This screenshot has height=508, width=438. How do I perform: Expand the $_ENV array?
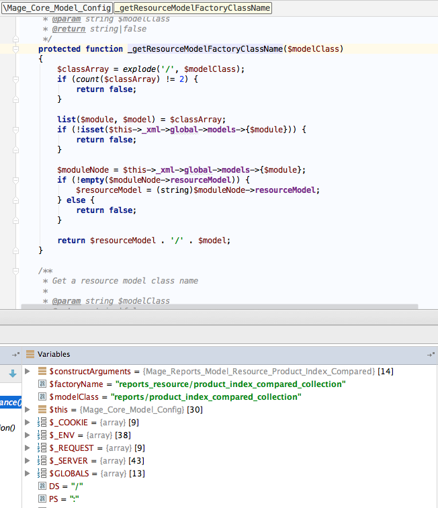coord(28,435)
